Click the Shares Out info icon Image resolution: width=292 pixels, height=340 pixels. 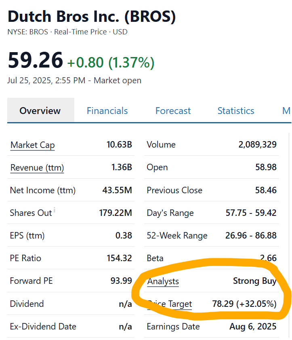click(55, 209)
